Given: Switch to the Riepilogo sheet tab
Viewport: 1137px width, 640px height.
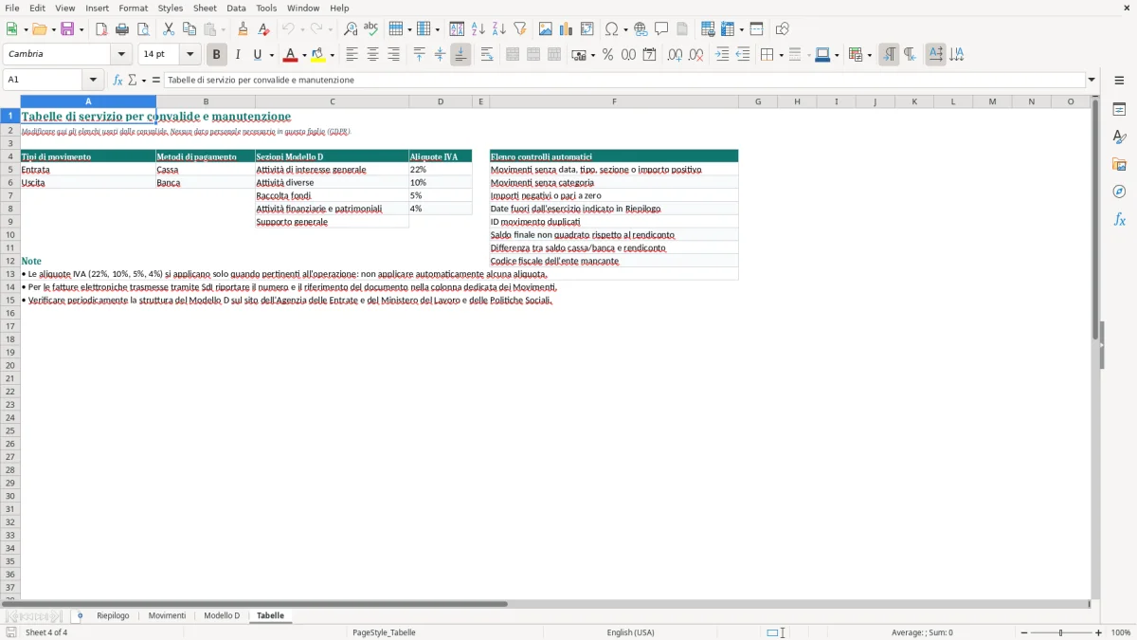Looking at the screenshot, I should 113,616.
